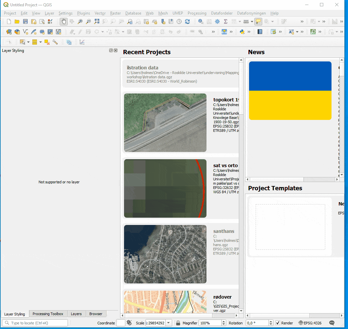The height and width of the screenshot is (329, 348).
Task: Expand hidden items after the blue database import icon
Action: click(x=231, y=32)
